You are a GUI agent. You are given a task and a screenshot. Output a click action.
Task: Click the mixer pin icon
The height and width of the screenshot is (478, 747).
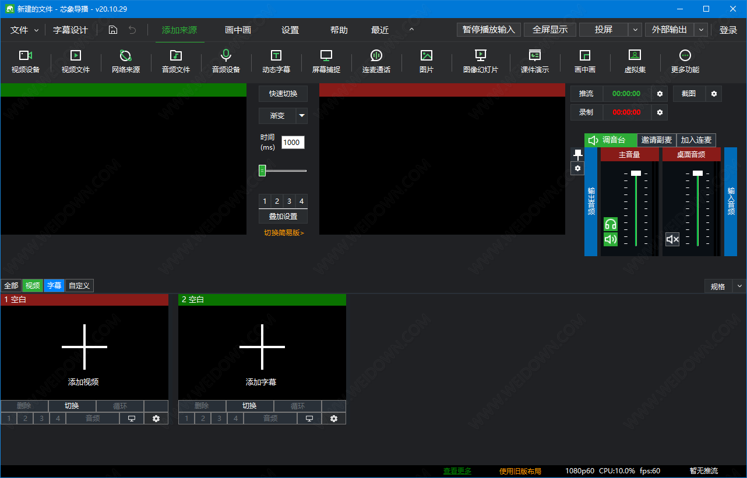click(577, 154)
